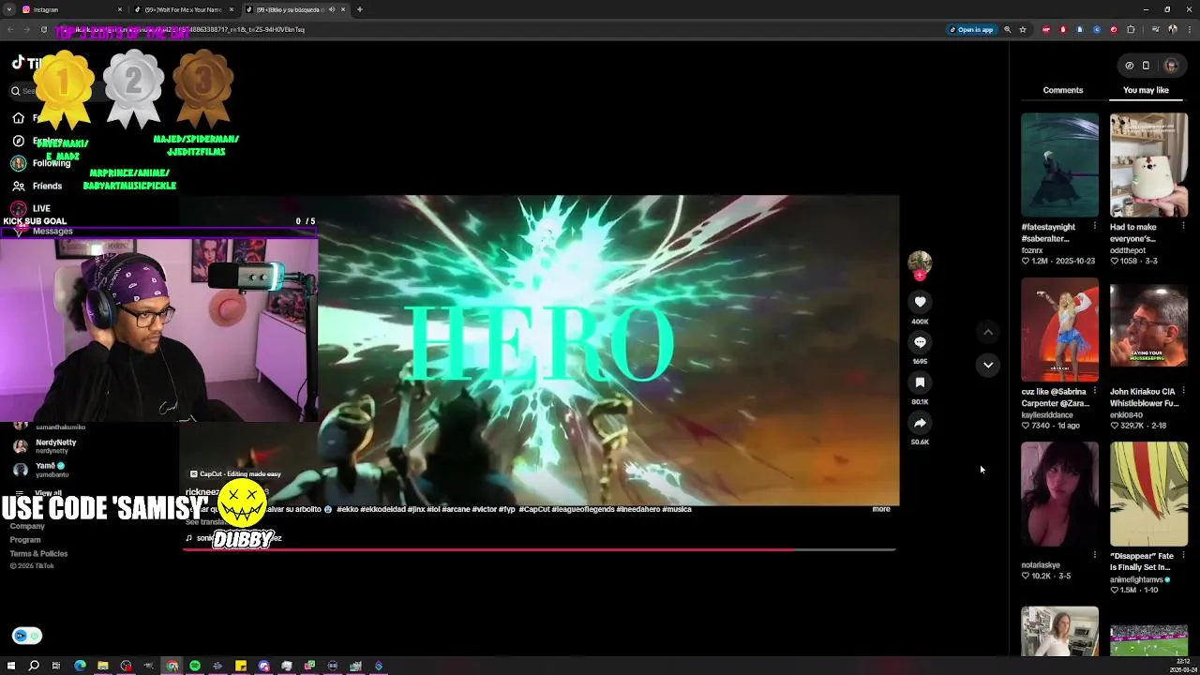
Task: Switch to the Comments tab
Action: 1063,90
